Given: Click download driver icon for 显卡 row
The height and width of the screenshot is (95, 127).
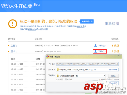Looking at the screenshot, I should [x=96, y=51].
